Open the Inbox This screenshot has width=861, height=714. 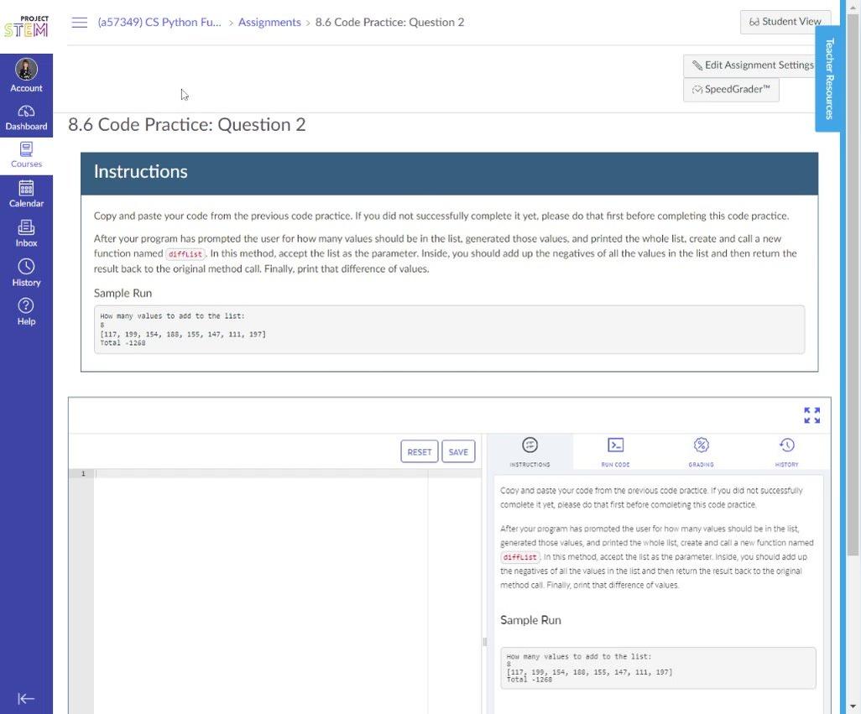click(26, 233)
